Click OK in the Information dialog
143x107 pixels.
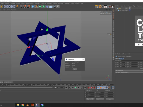(x=74, y=69)
